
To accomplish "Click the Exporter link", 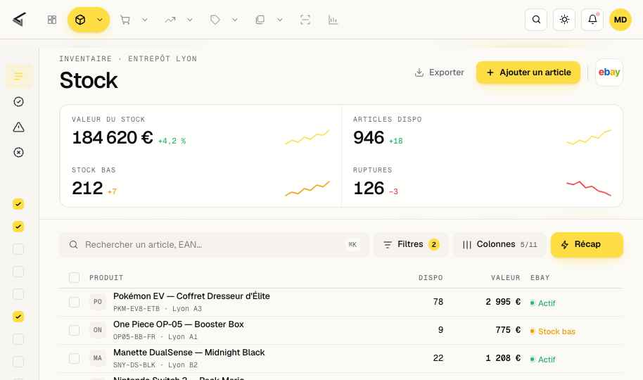I will tap(439, 72).
